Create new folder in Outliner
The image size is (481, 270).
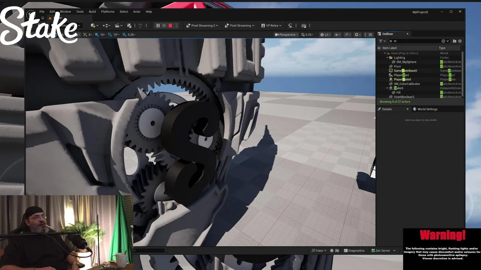(454, 41)
